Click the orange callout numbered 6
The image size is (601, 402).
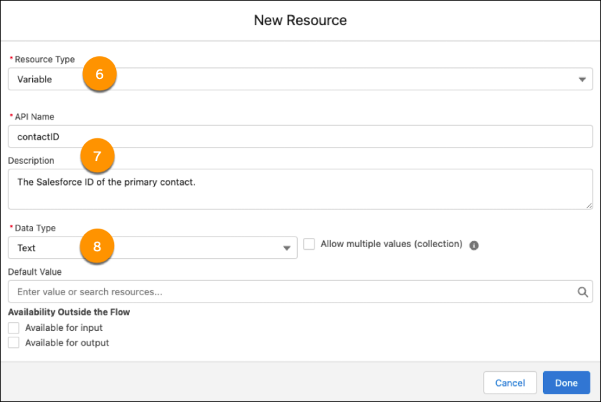(x=99, y=74)
